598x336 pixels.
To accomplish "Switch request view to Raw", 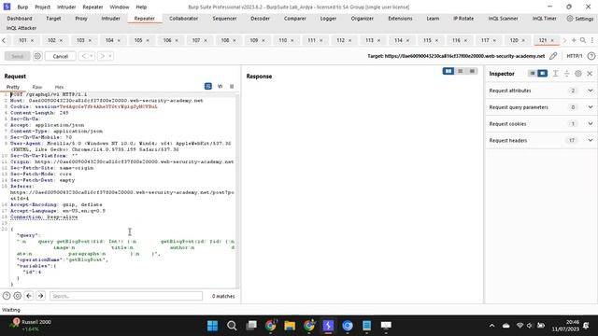I will (x=37, y=87).
